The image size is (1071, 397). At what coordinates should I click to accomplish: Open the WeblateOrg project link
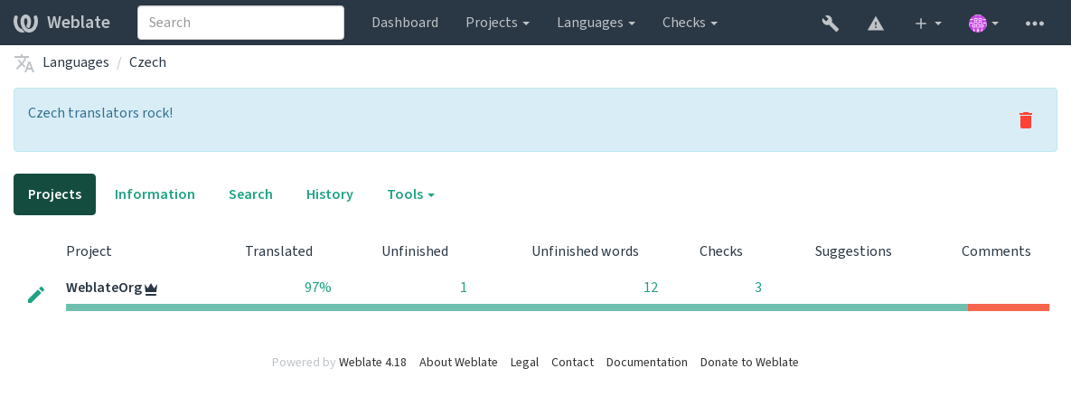[104, 288]
